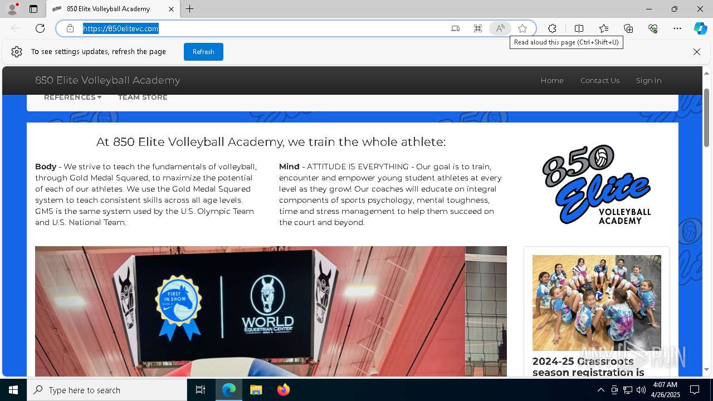Activate Read aloud this page
713x401 pixels.
pos(500,28)
